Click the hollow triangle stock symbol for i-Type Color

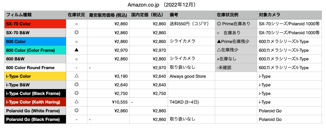(x=76, y=76)
